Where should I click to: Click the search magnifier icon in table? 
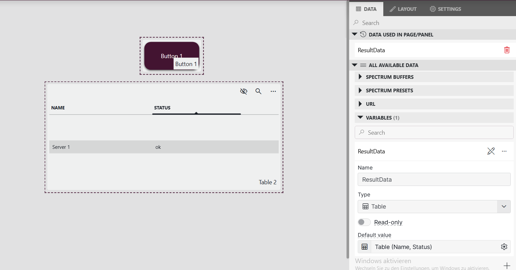pyautogui.click(x=258, y=91)
